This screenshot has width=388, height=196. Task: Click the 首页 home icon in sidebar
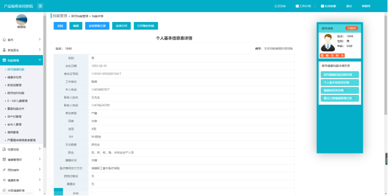pos(4,40)
